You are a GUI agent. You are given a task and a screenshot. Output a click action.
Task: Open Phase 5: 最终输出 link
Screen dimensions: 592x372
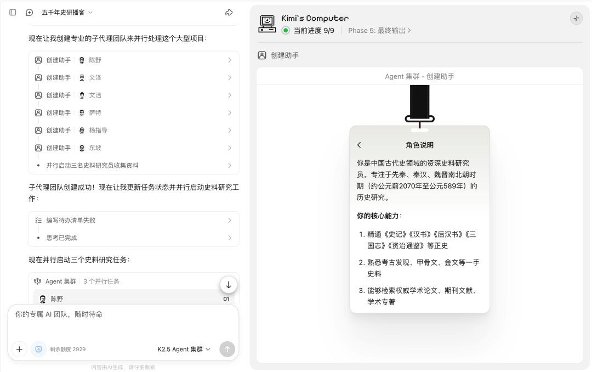379,31
